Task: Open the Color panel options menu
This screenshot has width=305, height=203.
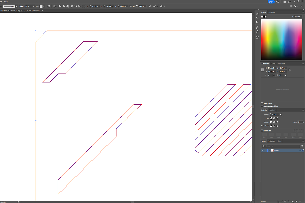Action: (x=303, y=12)
